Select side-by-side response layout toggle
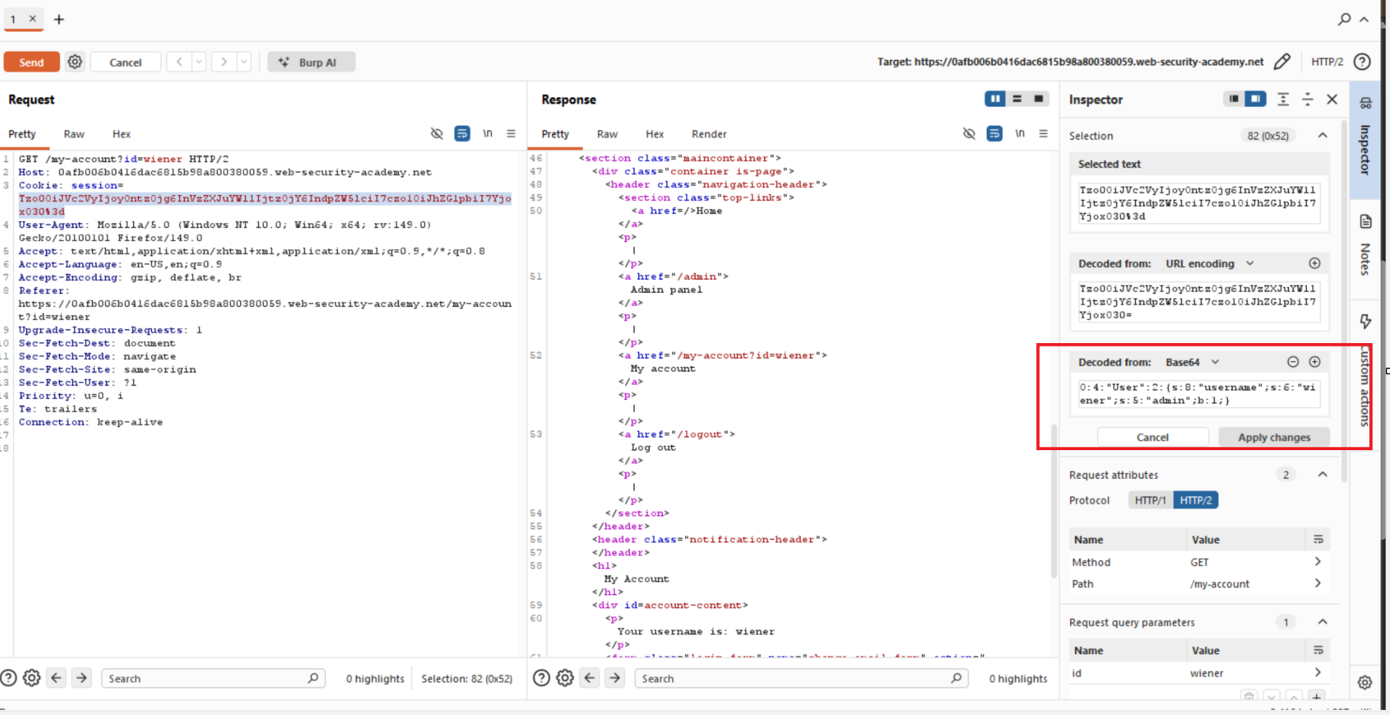 pos(995,99)
